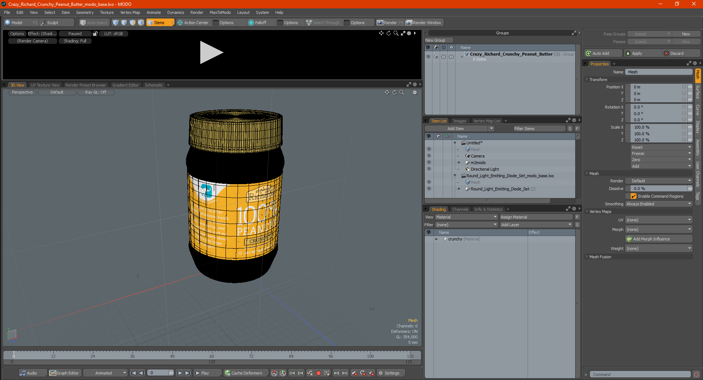Image resolution: width=703 pixels, height=380 pixels.
Task: Open Render Window
Action: (424, 23)
